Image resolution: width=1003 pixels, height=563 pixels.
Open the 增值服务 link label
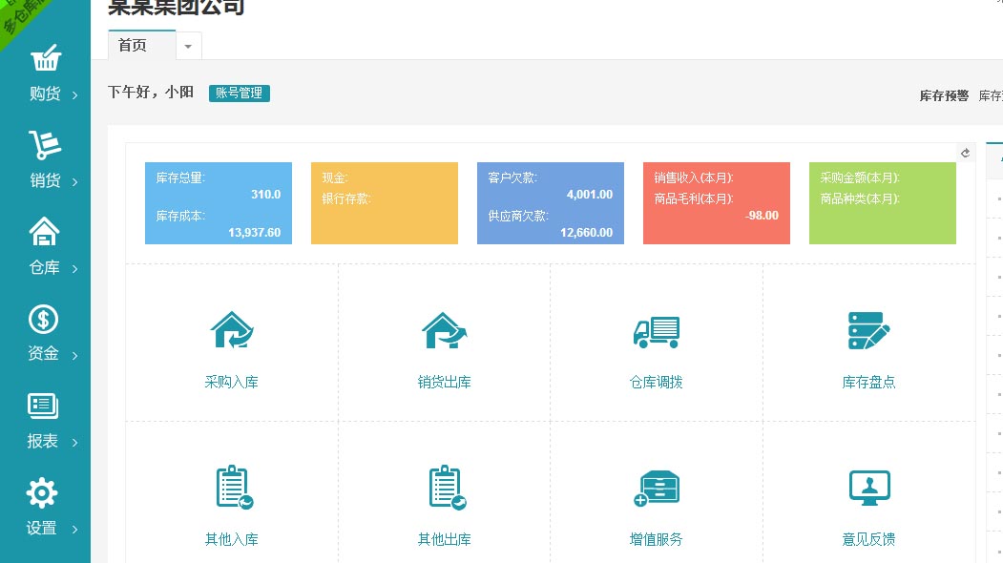point(657,539)
